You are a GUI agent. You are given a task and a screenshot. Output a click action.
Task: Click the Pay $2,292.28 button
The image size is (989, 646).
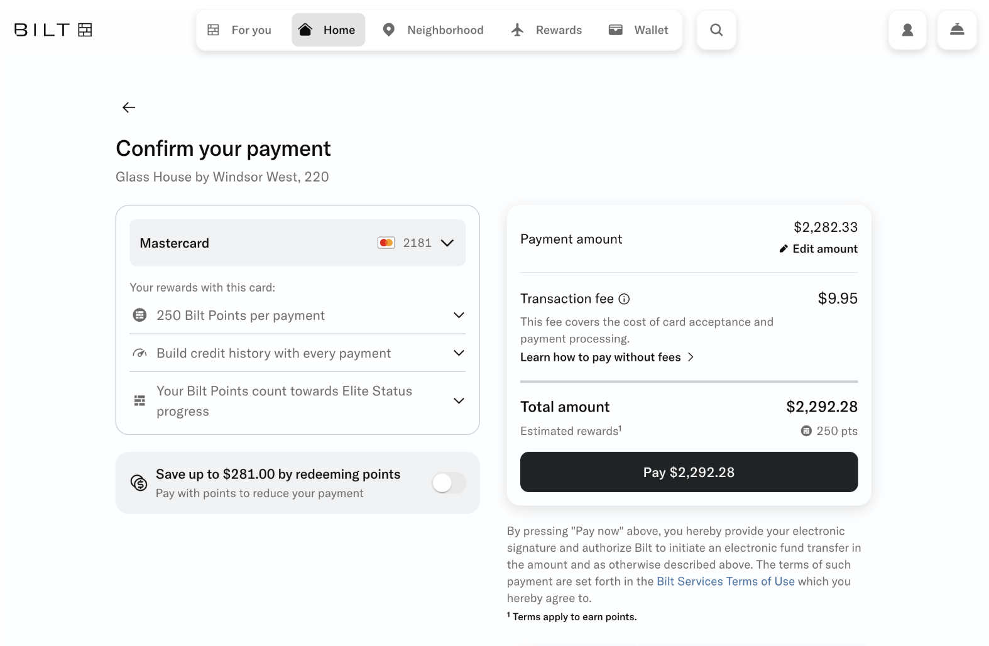click(x=689, y=472)
